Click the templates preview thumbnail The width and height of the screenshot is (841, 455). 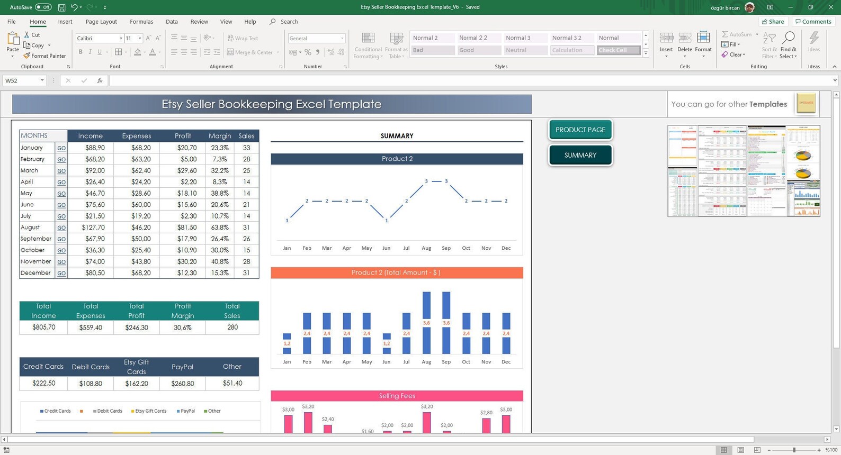[744, 171]
